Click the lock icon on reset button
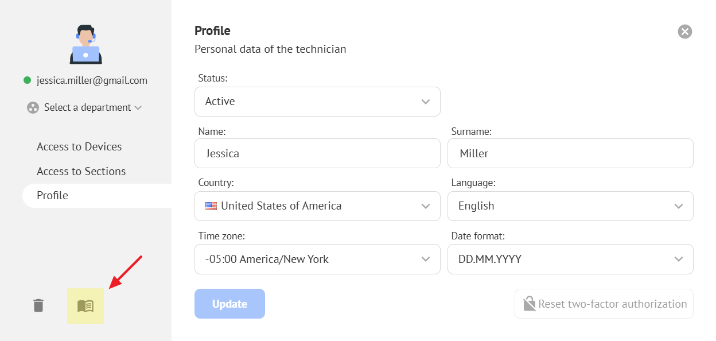Screen dimensions: 716x341 [x=529, y=304]
